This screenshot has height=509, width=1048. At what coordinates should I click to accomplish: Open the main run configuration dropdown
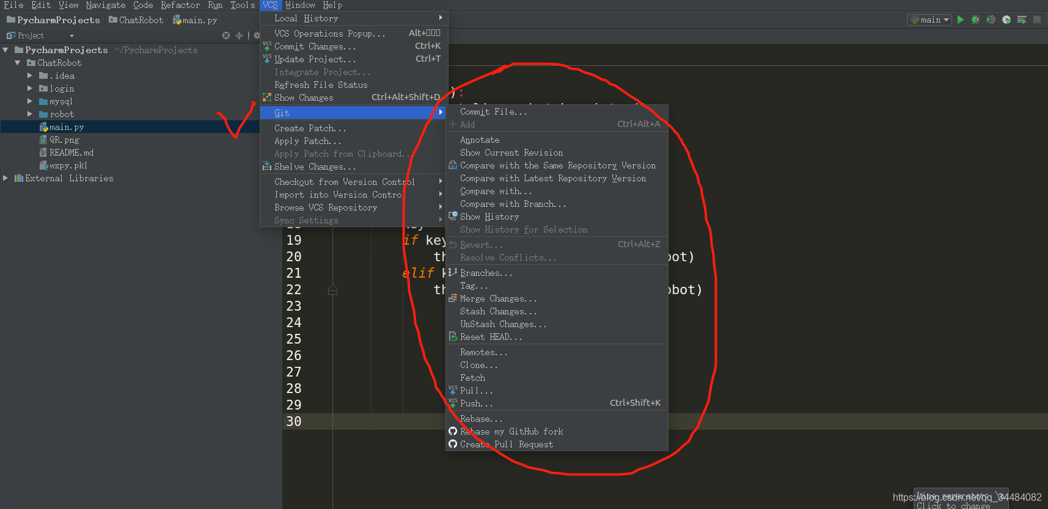(x=929, y=20)
